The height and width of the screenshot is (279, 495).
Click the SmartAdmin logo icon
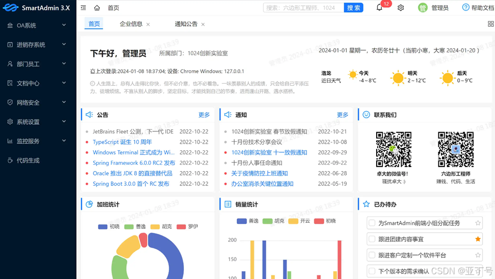[10, 7]
